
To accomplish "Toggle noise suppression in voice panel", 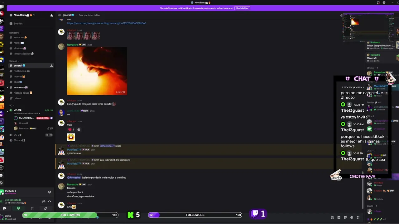I will [x=44, y=201].
